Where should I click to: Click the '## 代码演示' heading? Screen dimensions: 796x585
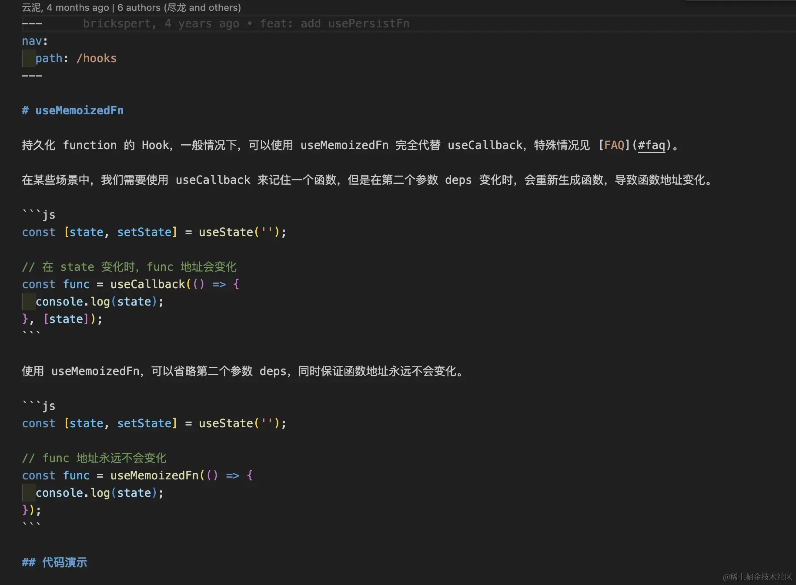pyautogui.click(x=54, y=562)
